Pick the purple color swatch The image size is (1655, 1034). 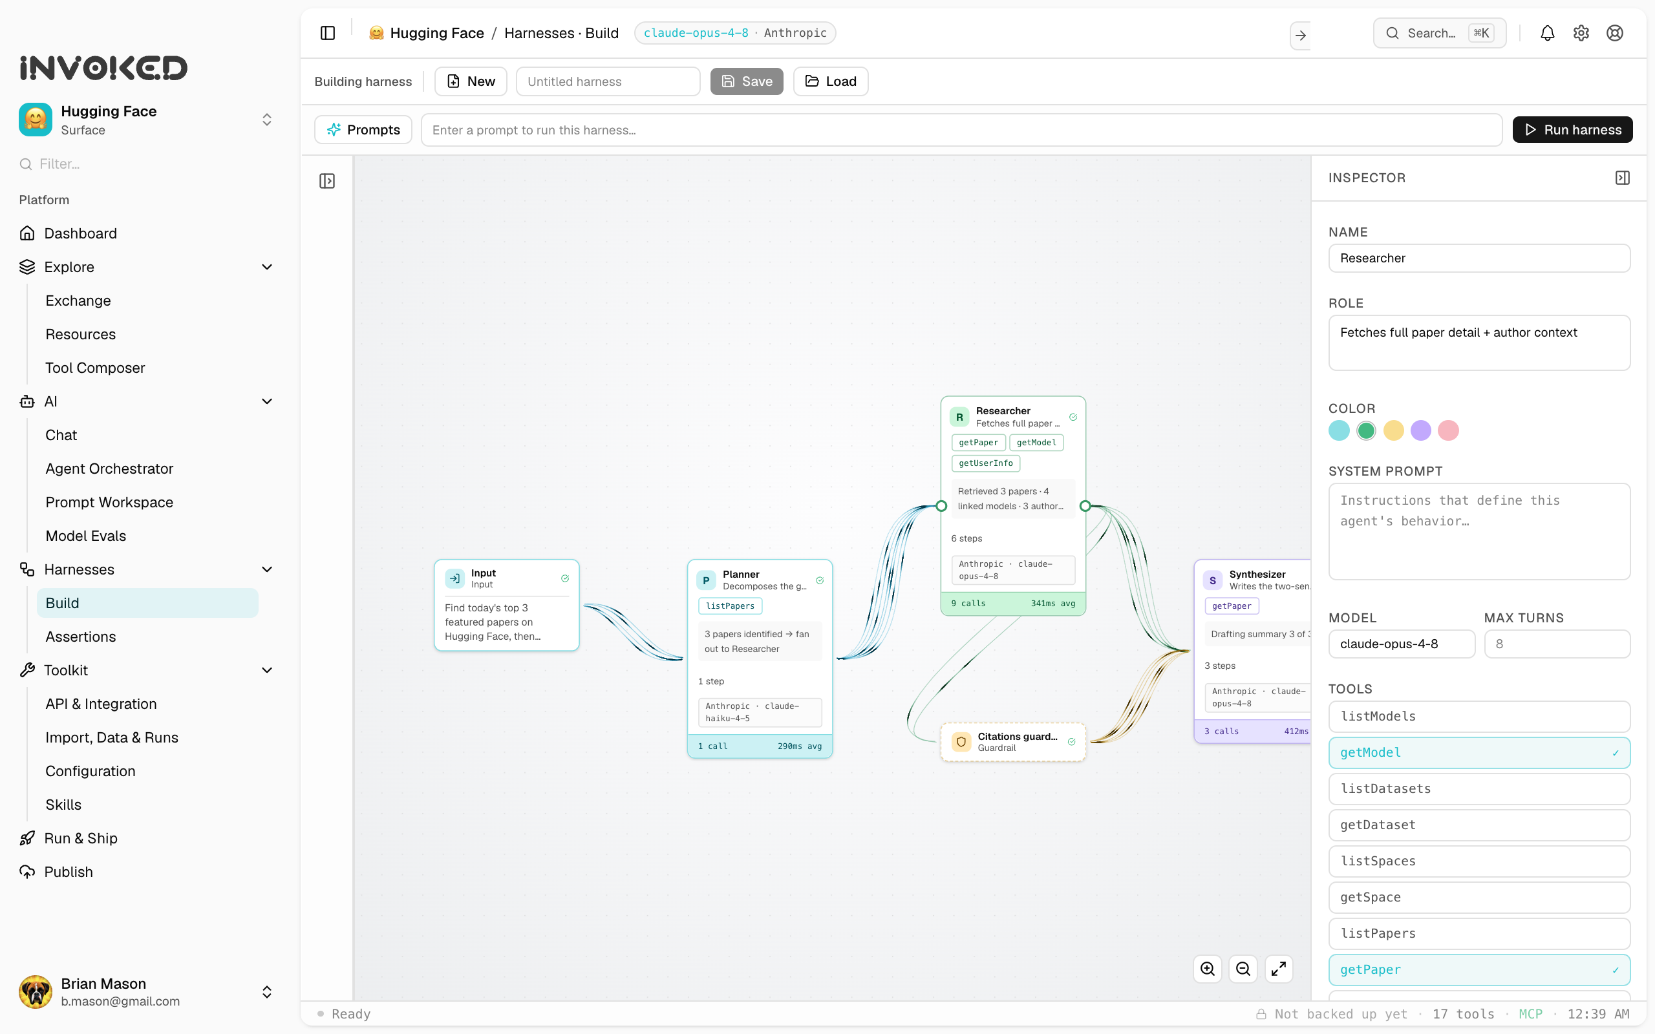click(1420, 431)
